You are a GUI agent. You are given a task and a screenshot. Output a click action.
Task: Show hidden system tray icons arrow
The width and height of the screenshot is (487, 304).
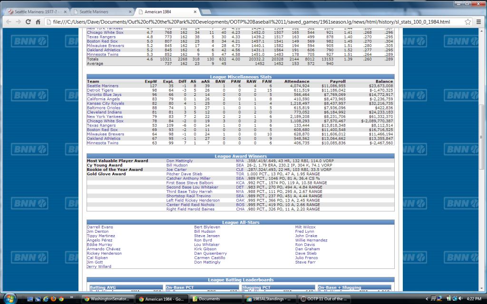tap(427, 299)
